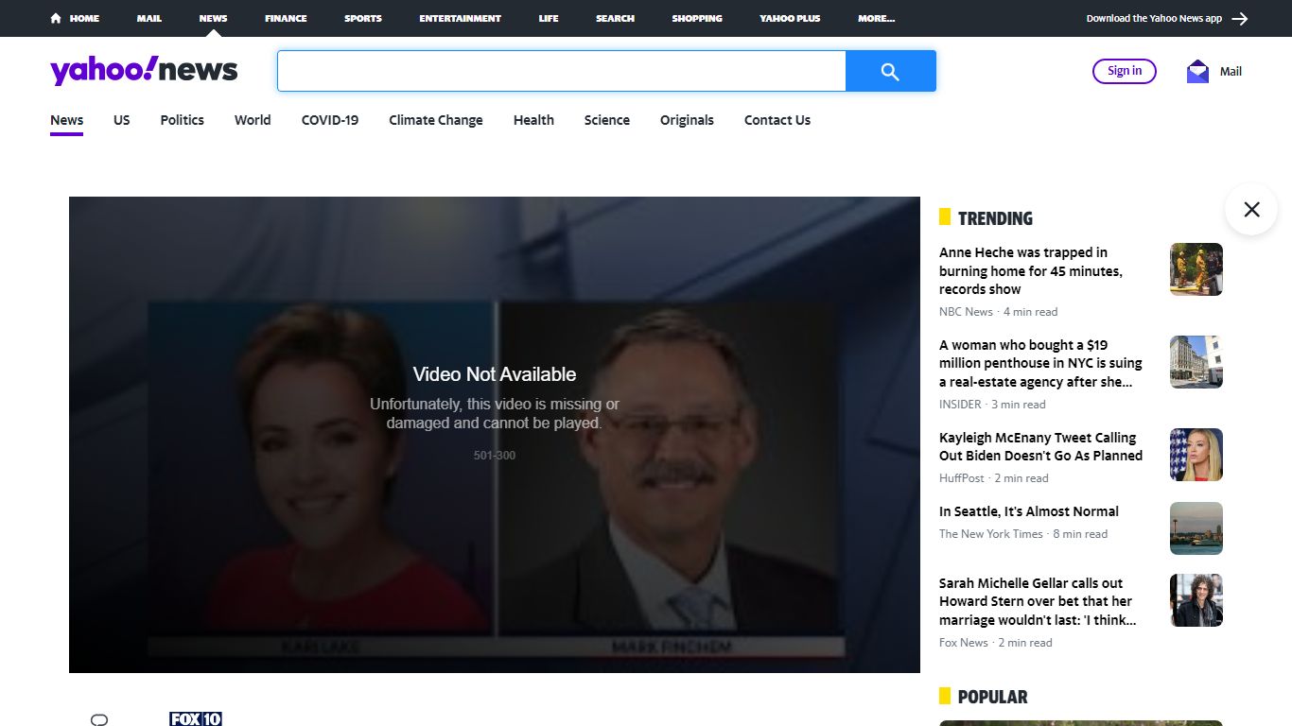Screen dimensions: 1292x726
Task: Click the 'INSIDER' source label
Action: tap(960, 405)
